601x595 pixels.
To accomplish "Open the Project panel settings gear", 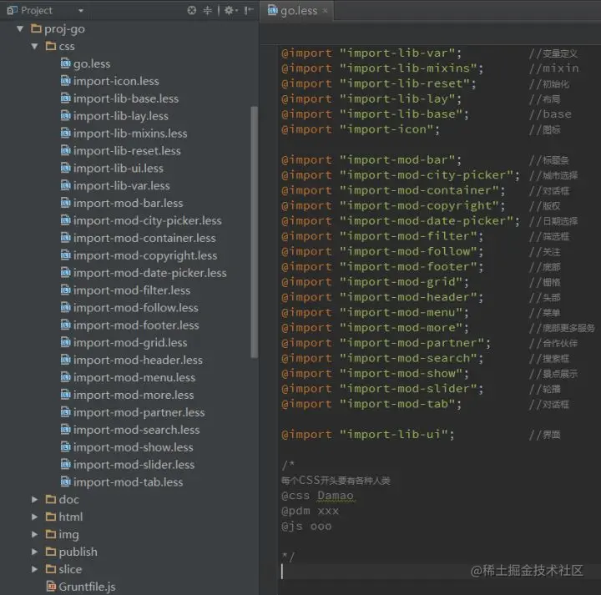I will click(x=229, y=10).
